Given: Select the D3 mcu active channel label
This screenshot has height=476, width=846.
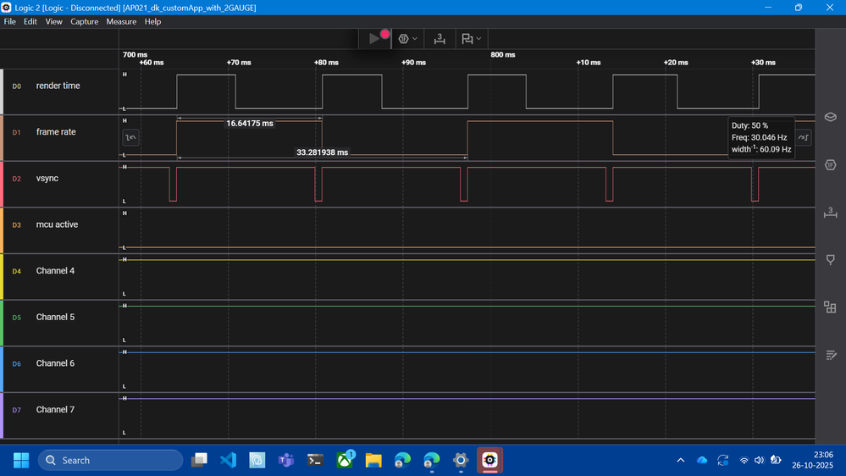Looking at the screenshot, I should point(57,224).
